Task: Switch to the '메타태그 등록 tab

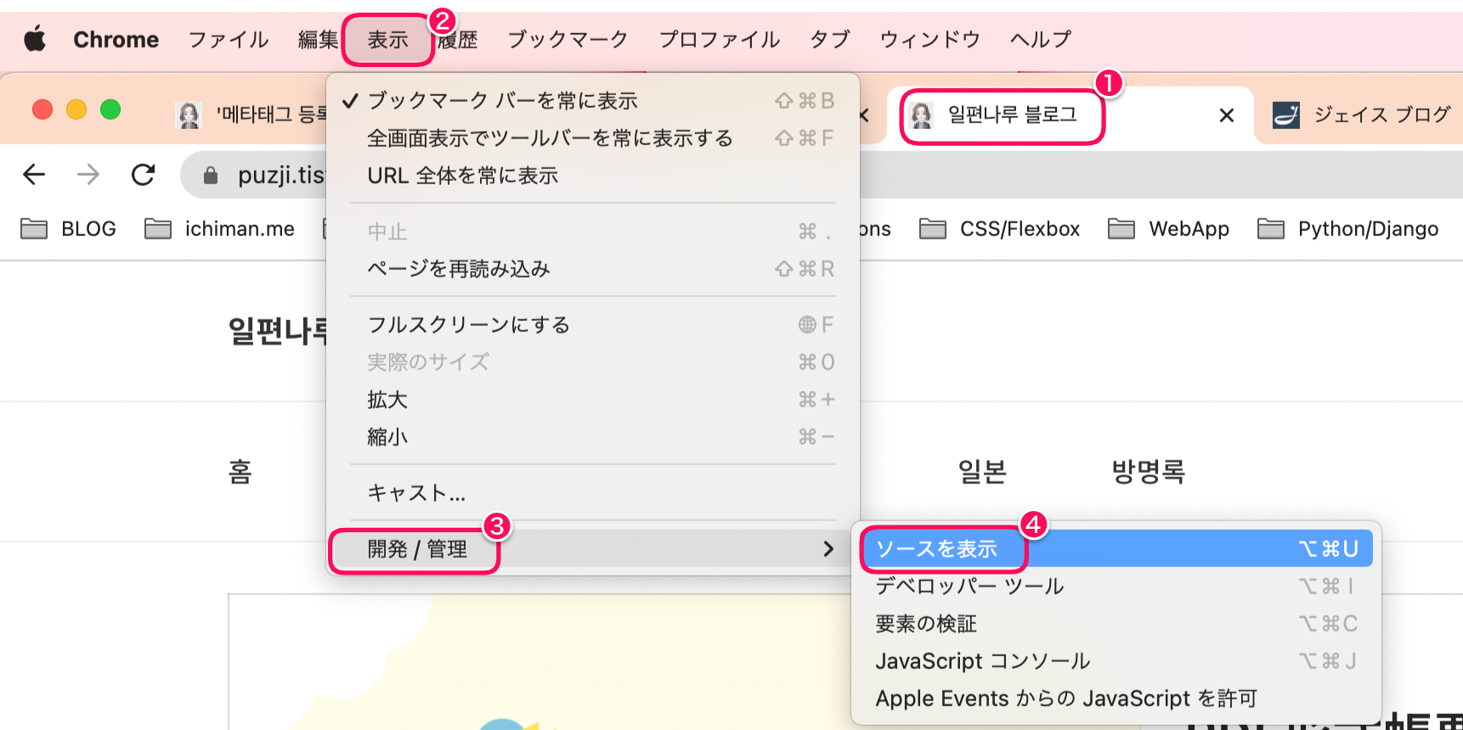Action: [251, 115]
